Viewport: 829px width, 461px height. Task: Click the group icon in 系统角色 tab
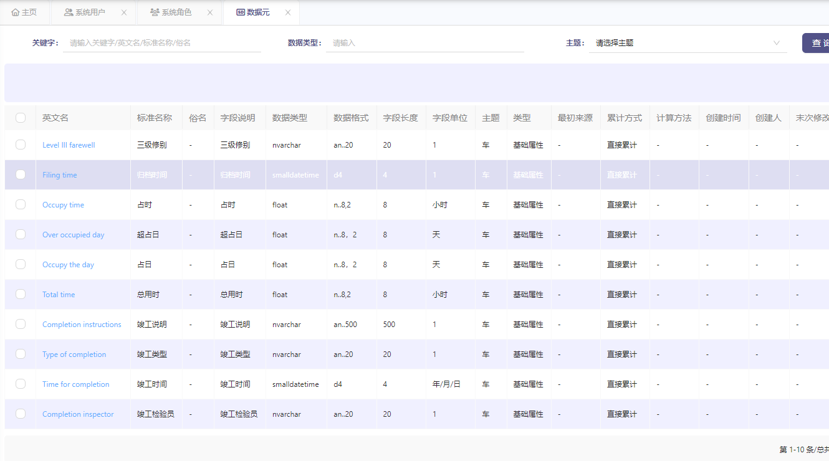point(155,12)
